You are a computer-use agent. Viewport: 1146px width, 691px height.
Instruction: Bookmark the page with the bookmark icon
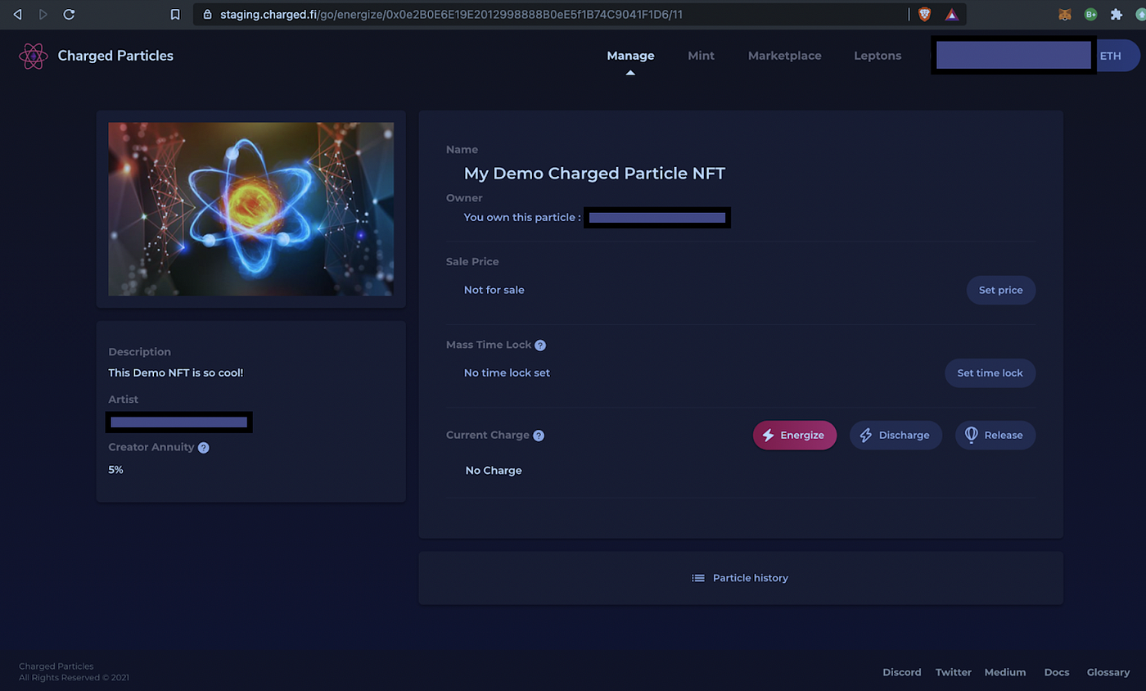(174, 14)
